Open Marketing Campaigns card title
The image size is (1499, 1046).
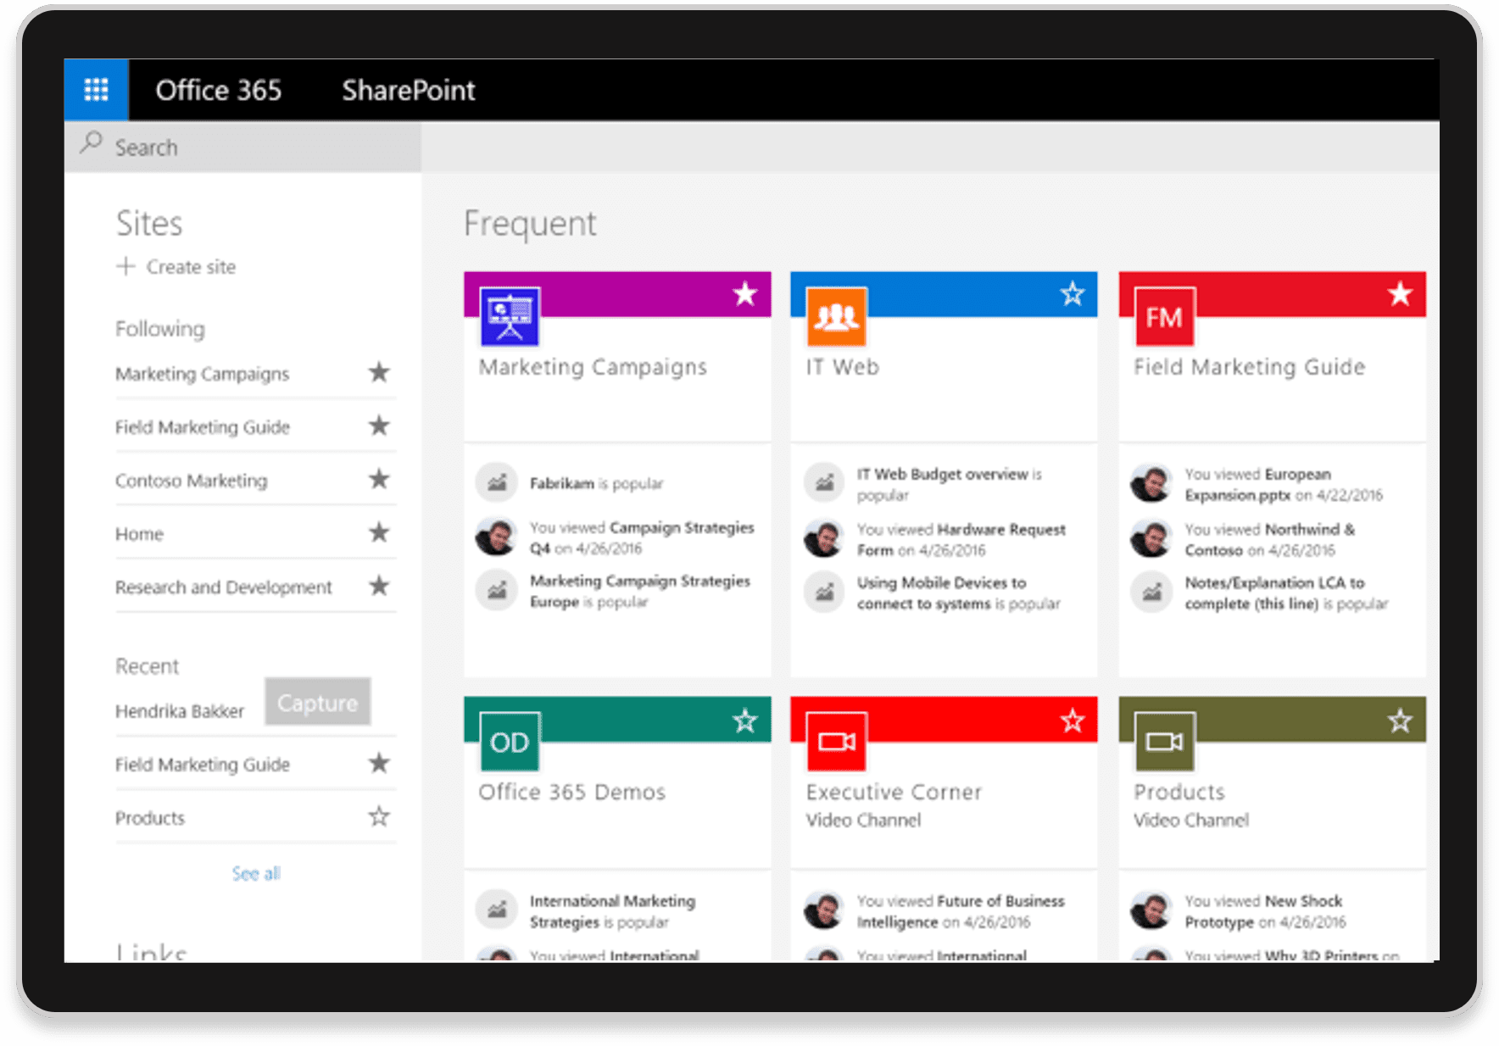593,367
